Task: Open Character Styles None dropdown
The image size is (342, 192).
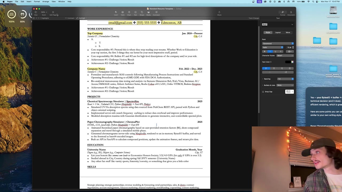Action: (285, 55)
